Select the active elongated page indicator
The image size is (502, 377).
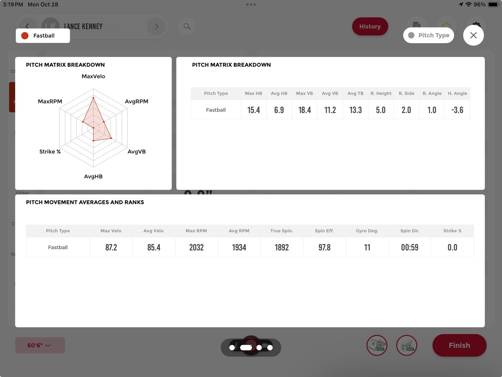(246, 347)
